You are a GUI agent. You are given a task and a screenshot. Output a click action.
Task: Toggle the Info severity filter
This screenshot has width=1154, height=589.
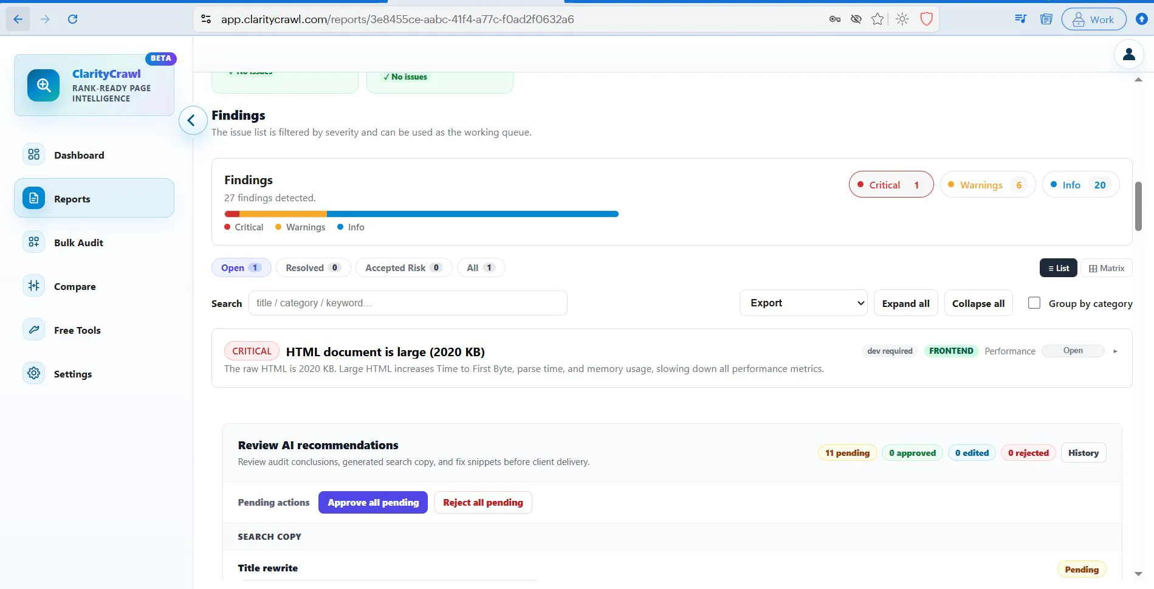pyautogui.click(x=1080, y=185)
